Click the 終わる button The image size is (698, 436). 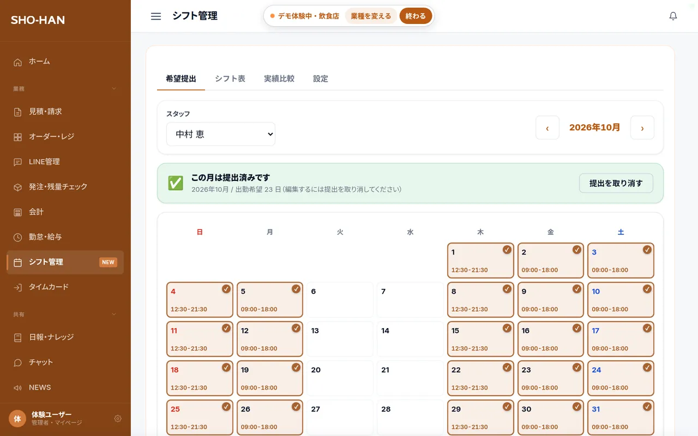(x=416, y=16)
